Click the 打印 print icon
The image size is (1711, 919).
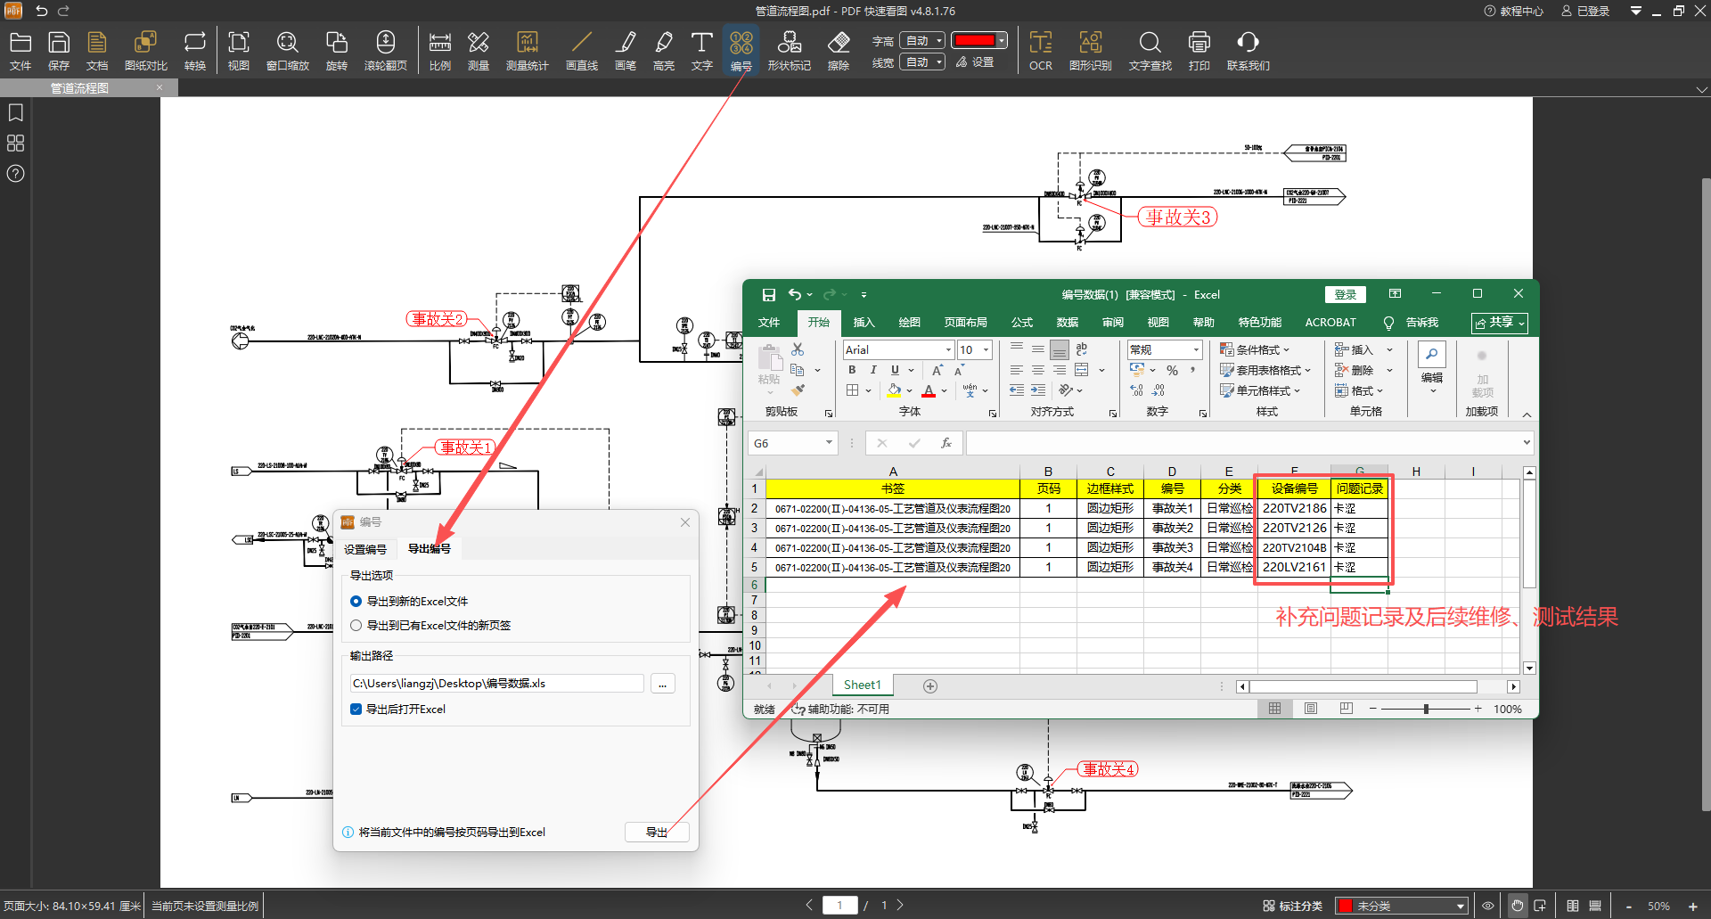click(1199, 51)
